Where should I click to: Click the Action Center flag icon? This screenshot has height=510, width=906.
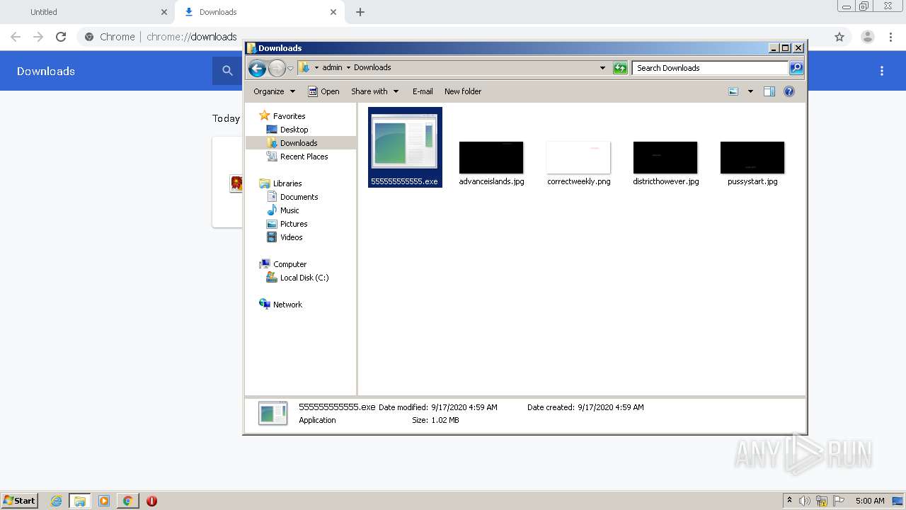(839, 501)
